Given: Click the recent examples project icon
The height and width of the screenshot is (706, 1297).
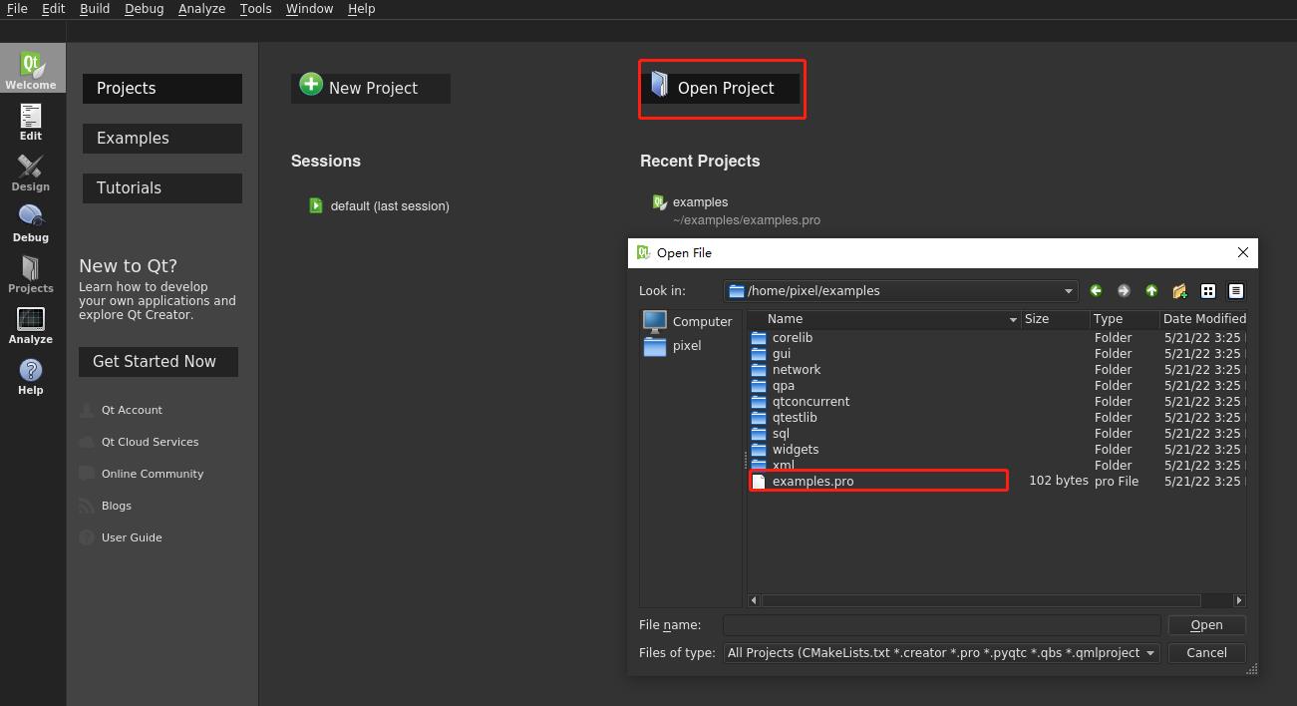Looking at the screenshot, I should pos(659,202).
